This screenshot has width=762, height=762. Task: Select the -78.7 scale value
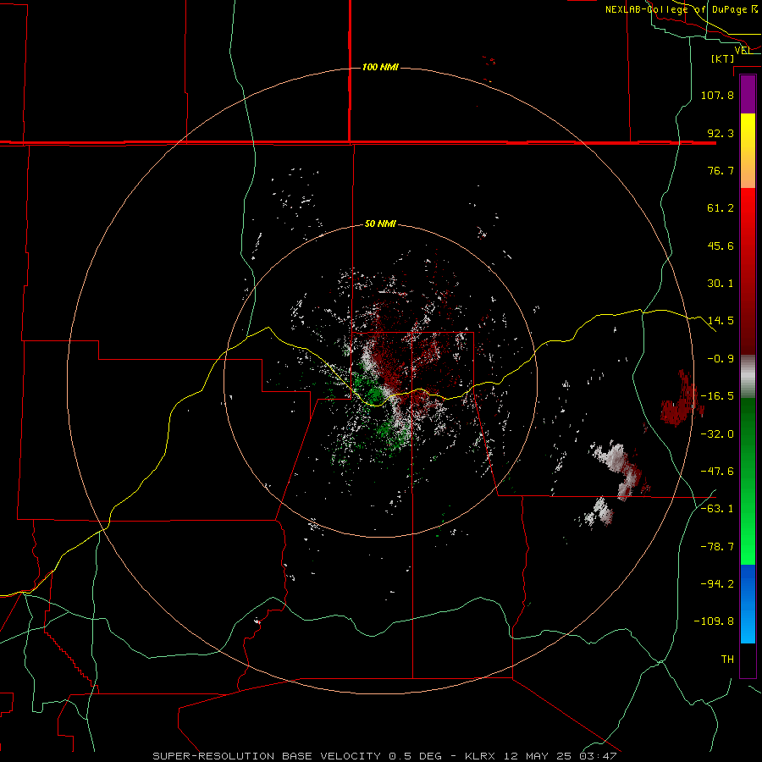[x=717, y=547]
